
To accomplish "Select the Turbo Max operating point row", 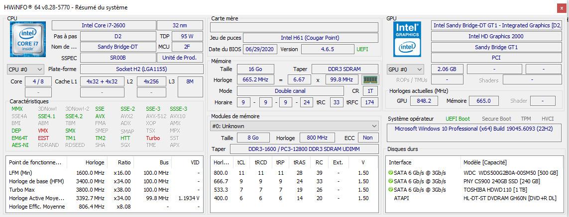I will click(104, 190).
